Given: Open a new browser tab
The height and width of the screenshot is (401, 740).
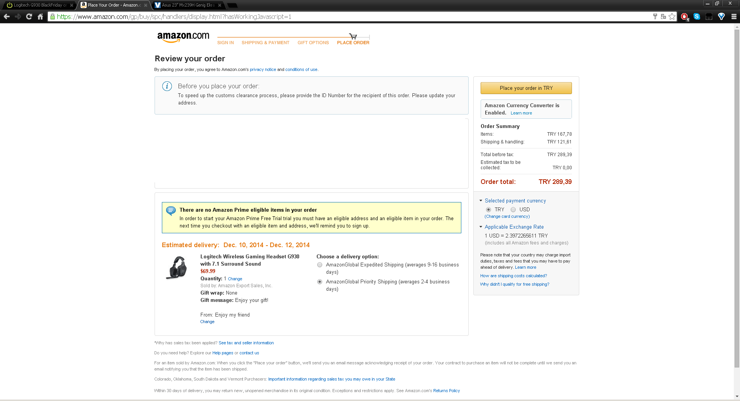Looking at the screenshot, I should 232,5.
